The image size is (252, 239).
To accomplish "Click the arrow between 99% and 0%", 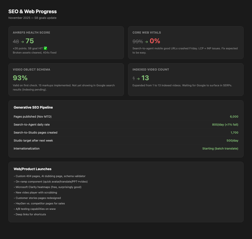I will click(x=146, y=42).
